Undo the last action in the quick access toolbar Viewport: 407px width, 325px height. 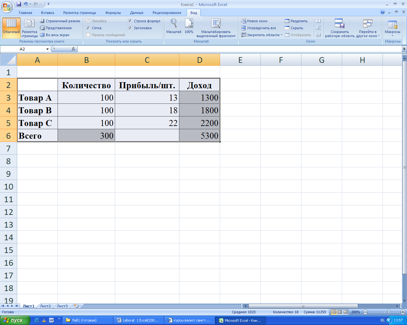pyautogui.click(x=26, y=4)
